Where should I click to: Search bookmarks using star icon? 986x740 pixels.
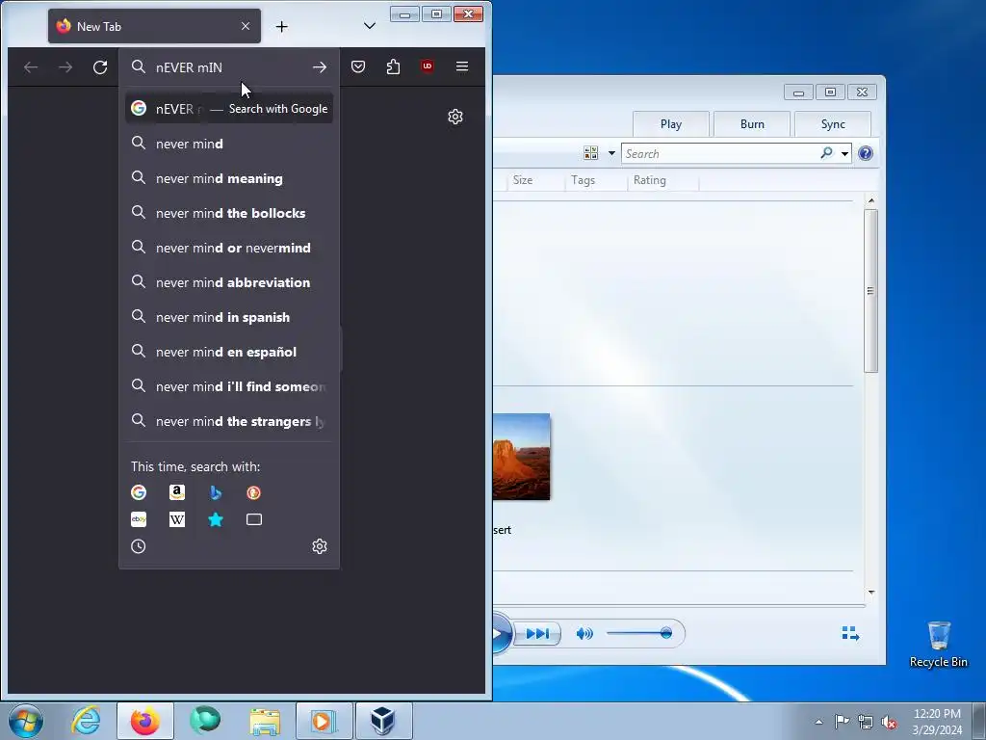click(216, 519)
